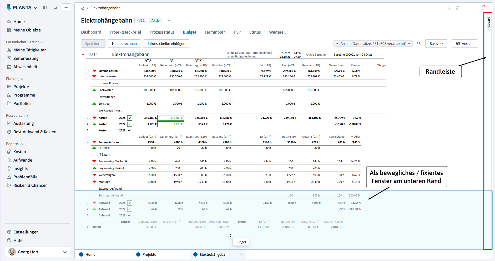
Task: Click the download icon in the top bar
Action: 448,8
